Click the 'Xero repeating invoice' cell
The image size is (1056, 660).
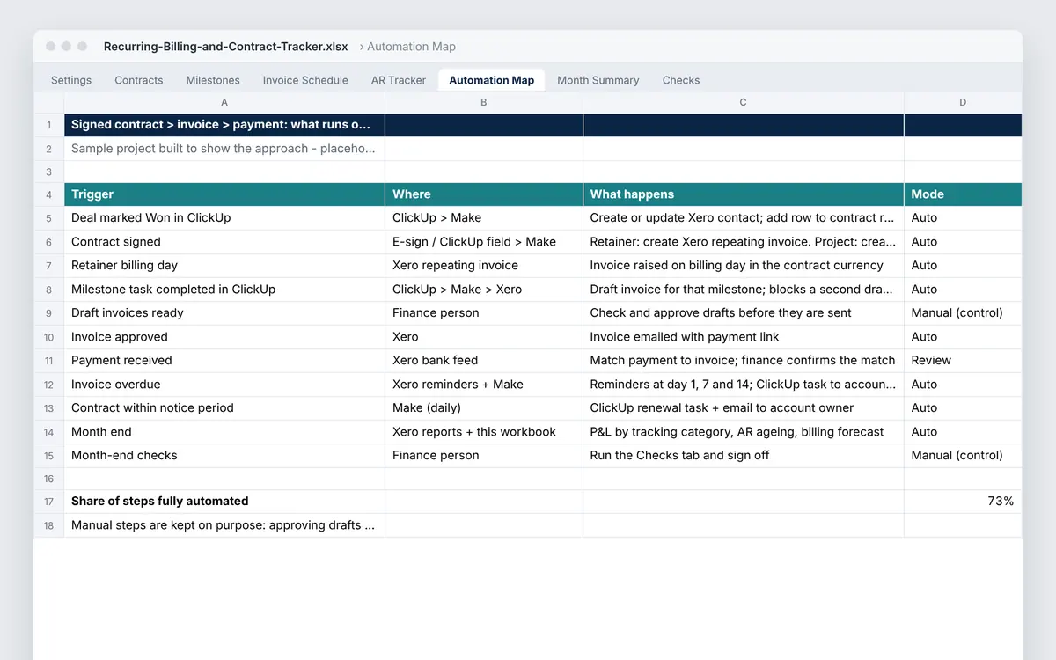point(484,266)
